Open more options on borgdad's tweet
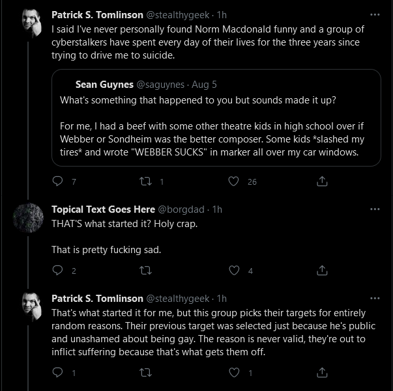 375,209
